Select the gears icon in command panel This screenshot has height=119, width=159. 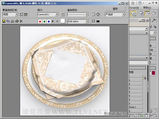click(155, 27)
